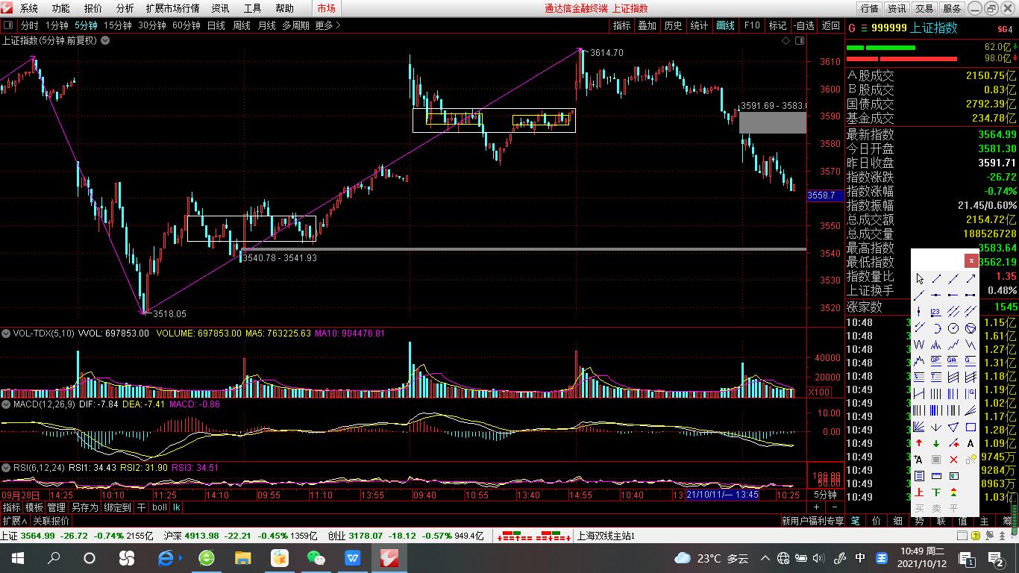Switch to 1分钟 period

(57, 25)
